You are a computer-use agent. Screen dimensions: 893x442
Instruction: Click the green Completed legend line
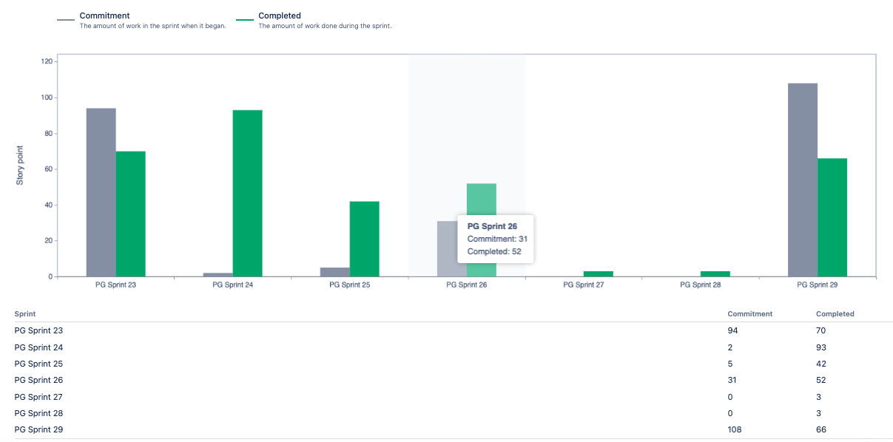coord(245,20)
